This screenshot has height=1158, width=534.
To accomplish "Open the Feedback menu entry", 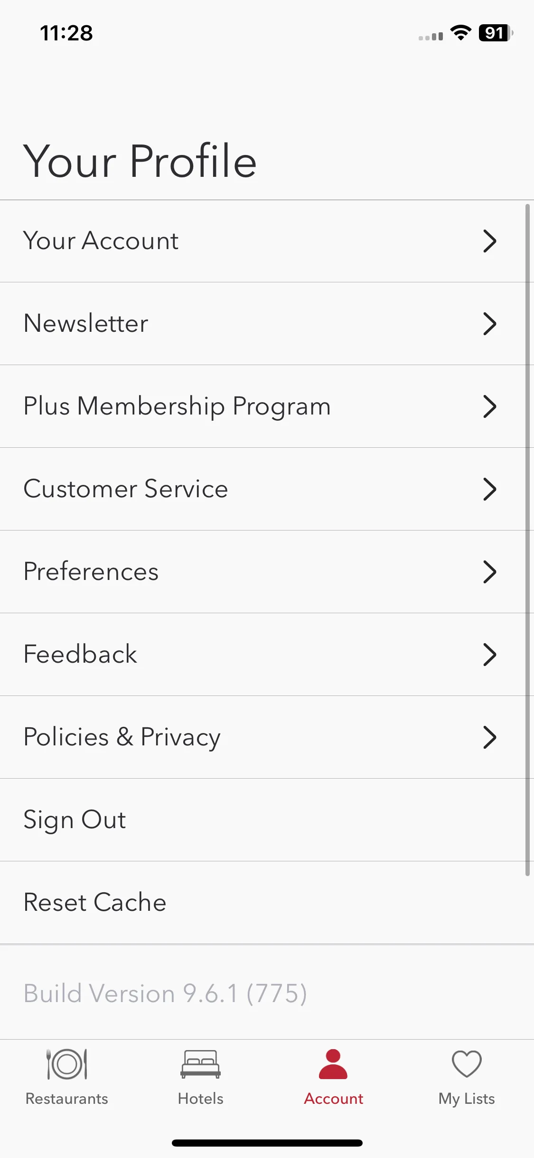I will point(267,655).
